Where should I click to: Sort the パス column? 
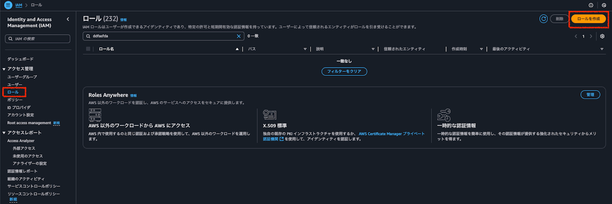pyautogui.click(x=305, y=49)
